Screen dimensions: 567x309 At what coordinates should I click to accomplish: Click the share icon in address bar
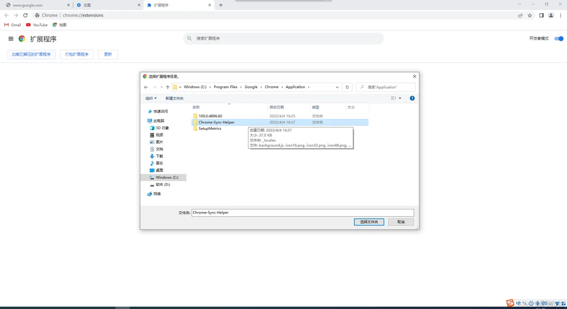pos(520,15)
